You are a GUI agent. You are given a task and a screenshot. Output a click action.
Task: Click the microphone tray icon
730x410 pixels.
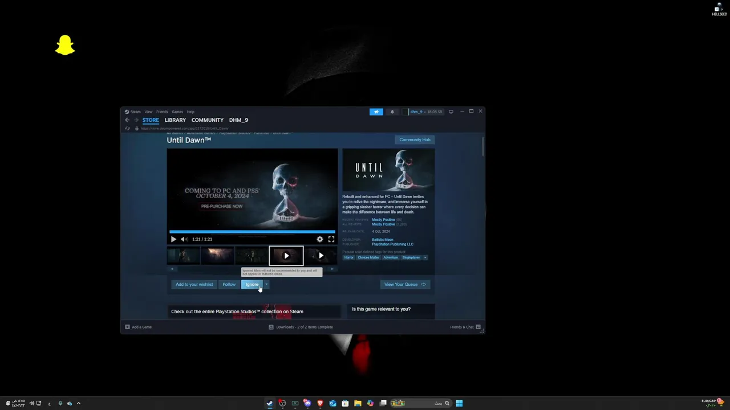coord(60,403)
